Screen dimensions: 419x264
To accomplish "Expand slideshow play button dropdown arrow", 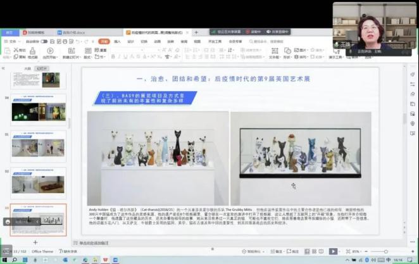I will (x=339, y=251).
